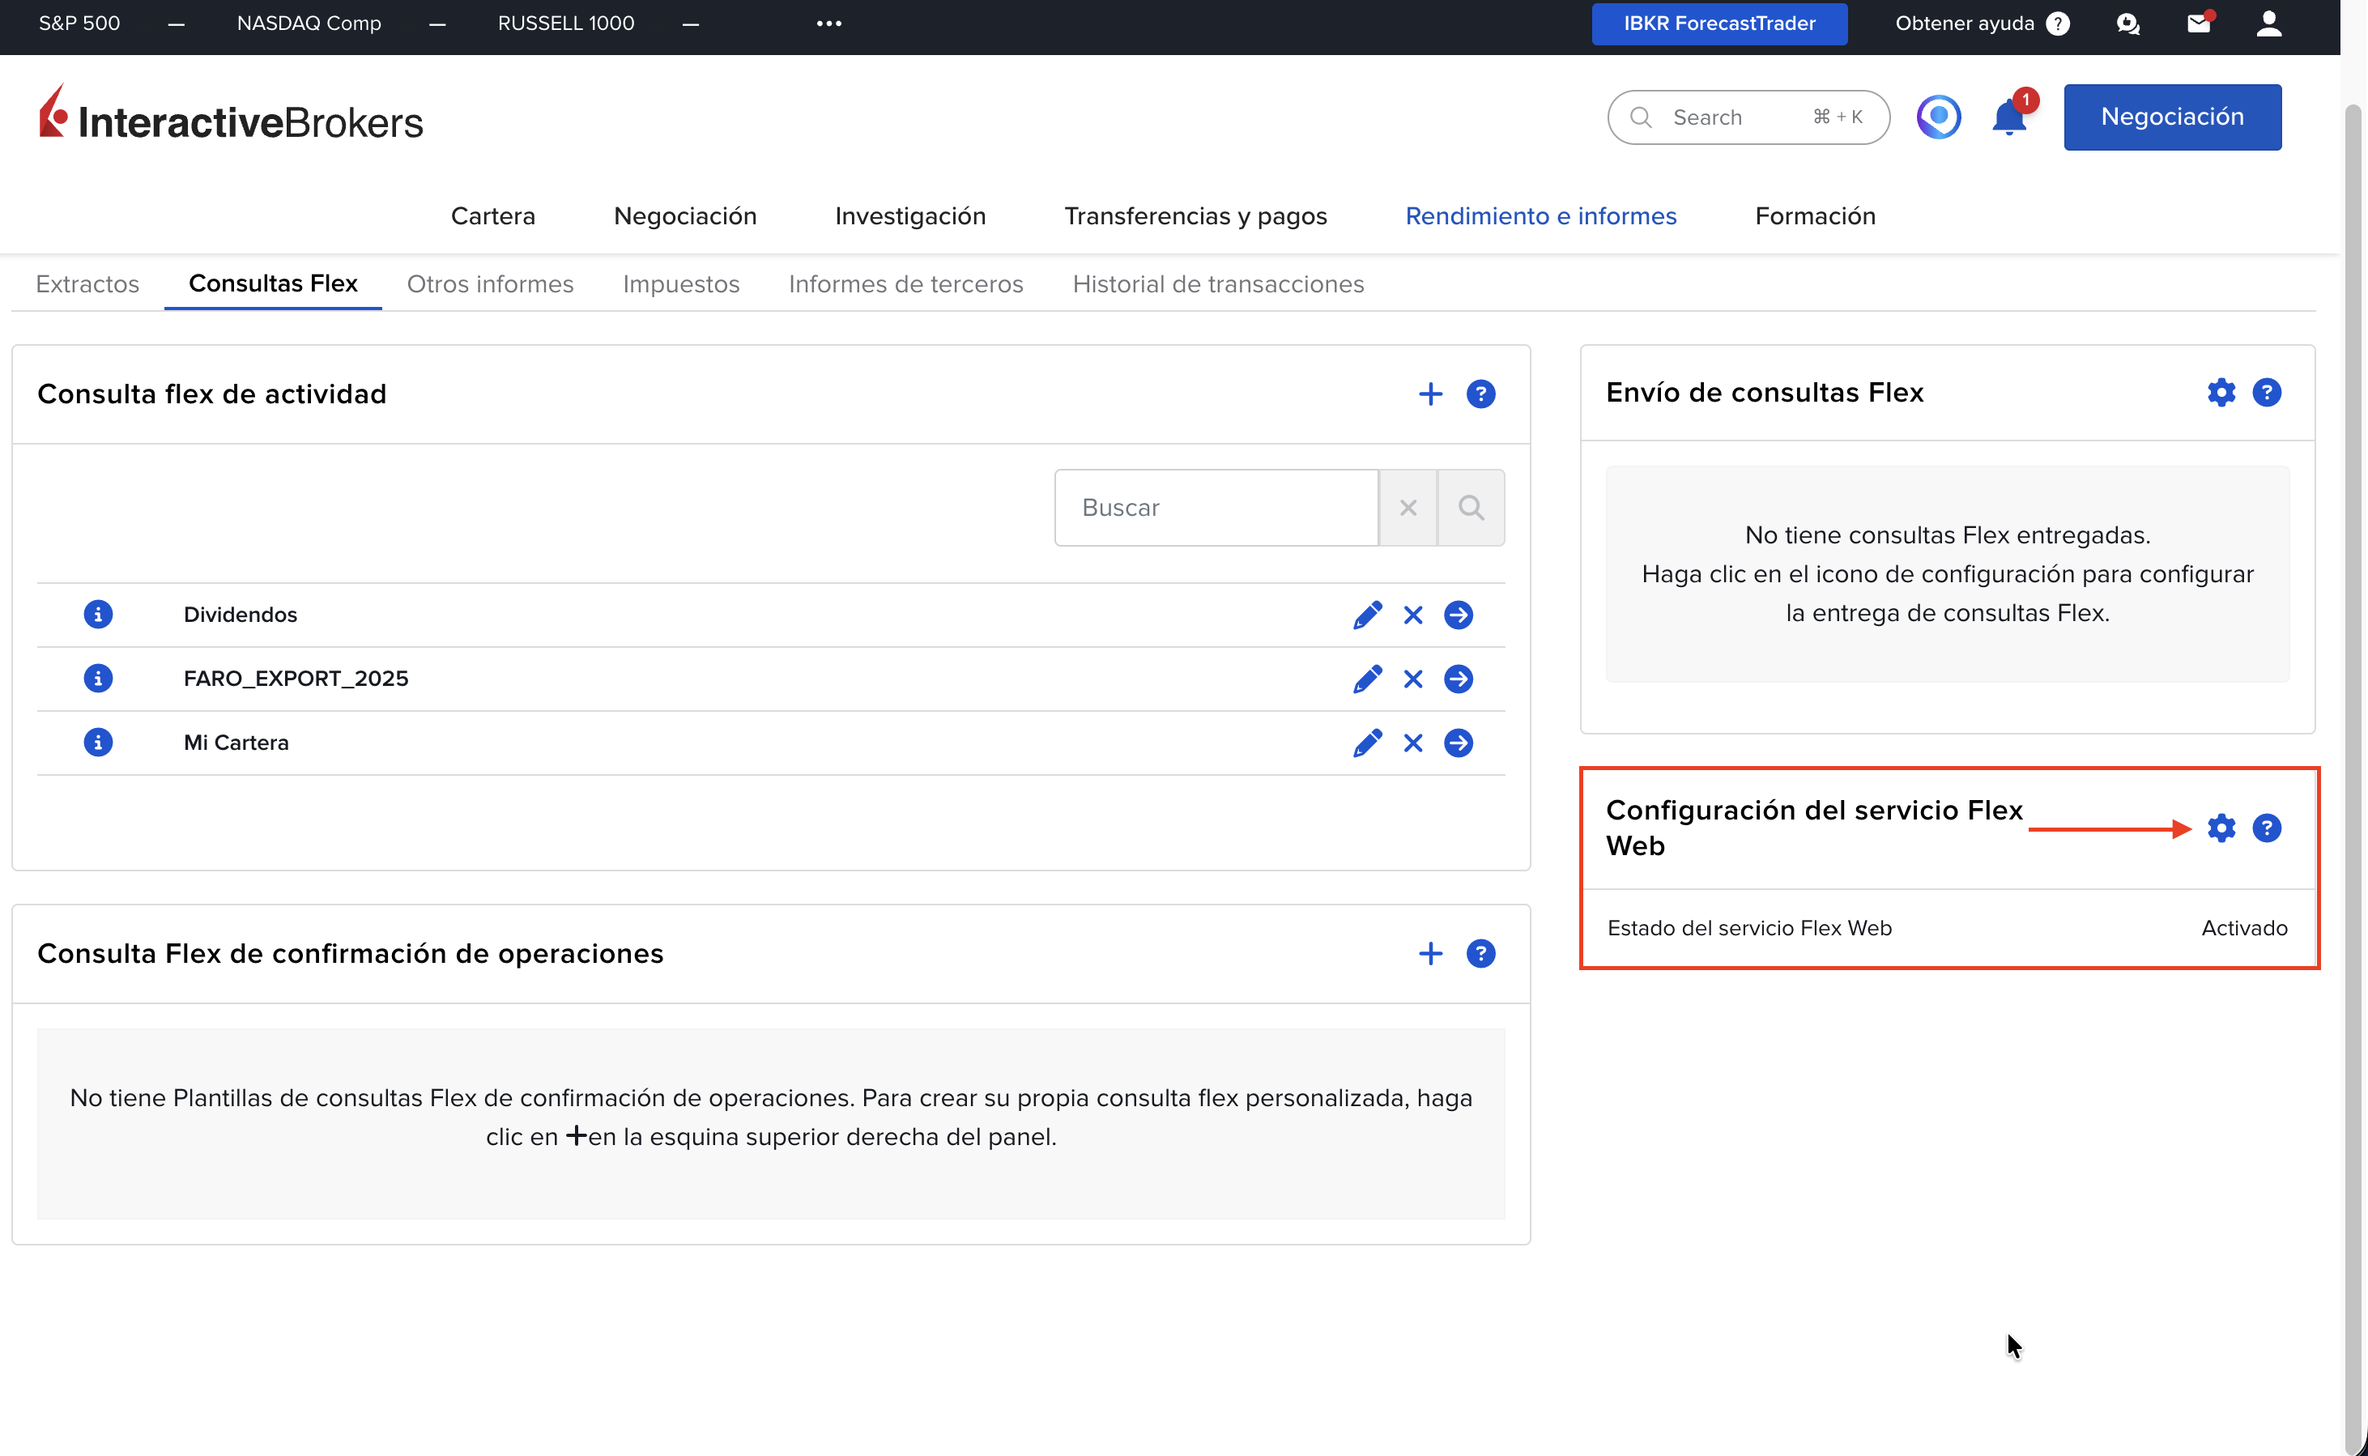The height and width of the screenshot is (1456, 2368).
Task: Open the IBKR AI assistant circle icon
Action: coord(1937,117)
